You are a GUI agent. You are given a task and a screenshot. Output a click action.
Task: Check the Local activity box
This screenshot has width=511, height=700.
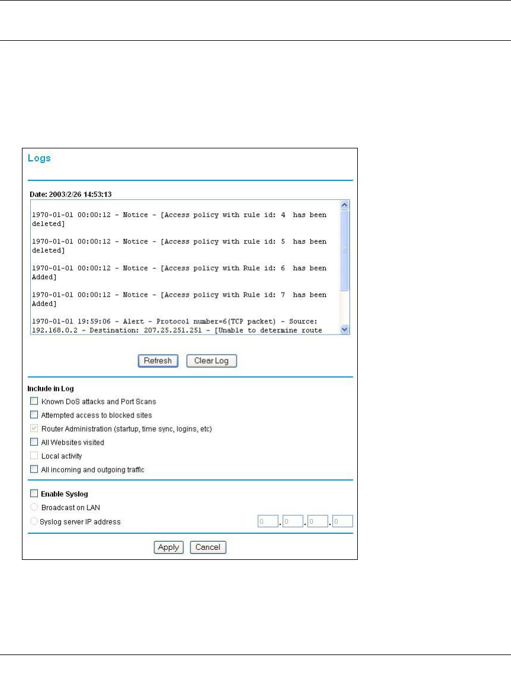coord(34,456)
